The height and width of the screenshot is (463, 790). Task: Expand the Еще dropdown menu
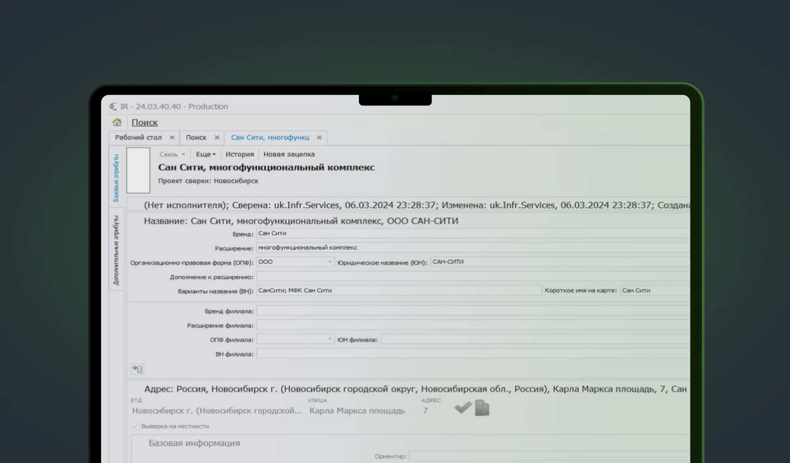coord(206,154)
